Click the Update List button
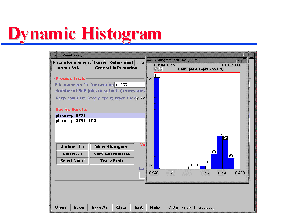The width and height of the screenshot is (294, 220). click(73, 147)
